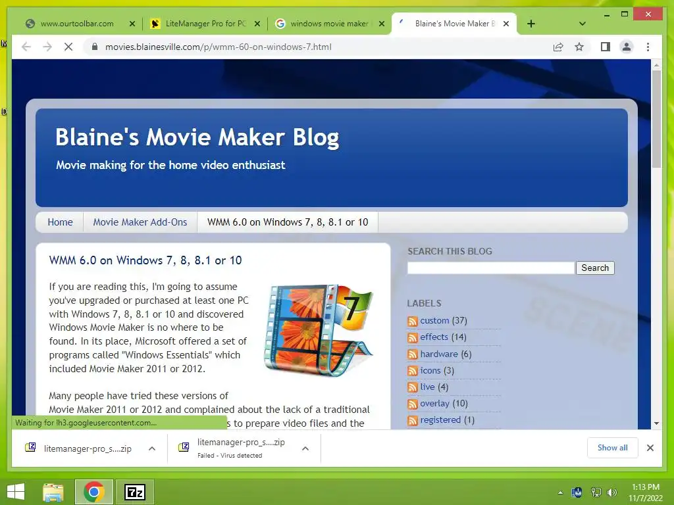Viewport: 674px width, 505px height.
Task: Click the browser back arrow
Action: (26, 47)
